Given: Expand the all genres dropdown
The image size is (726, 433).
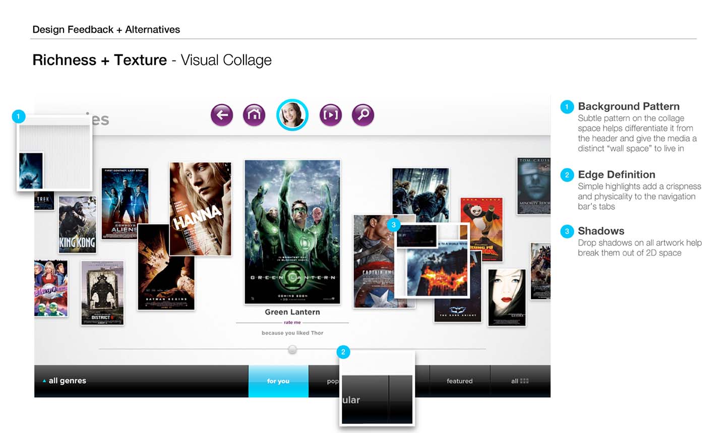Looking at the screenshot, I should (65, 381).
